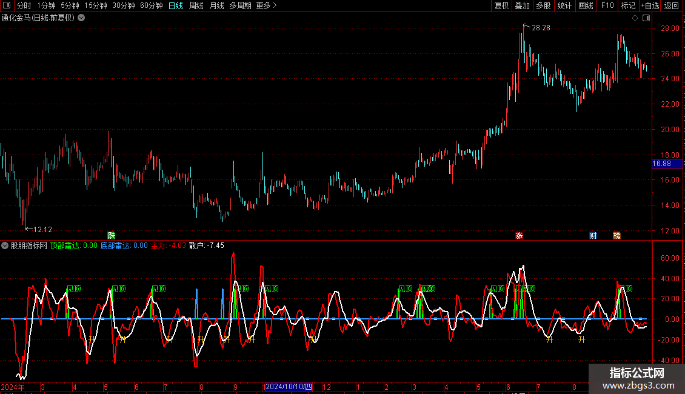Click the red 涨 marker
This screenshot has height=394, width=685.
click(519, 235)
